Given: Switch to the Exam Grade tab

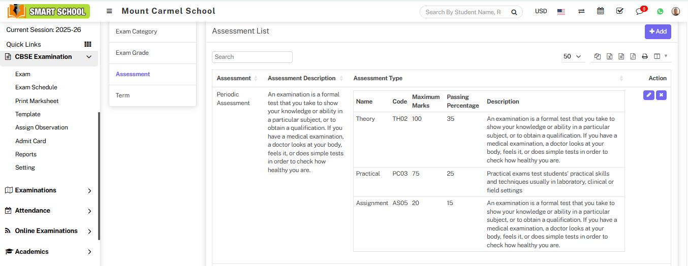Looking at the screenshot, I should point(132,53).
